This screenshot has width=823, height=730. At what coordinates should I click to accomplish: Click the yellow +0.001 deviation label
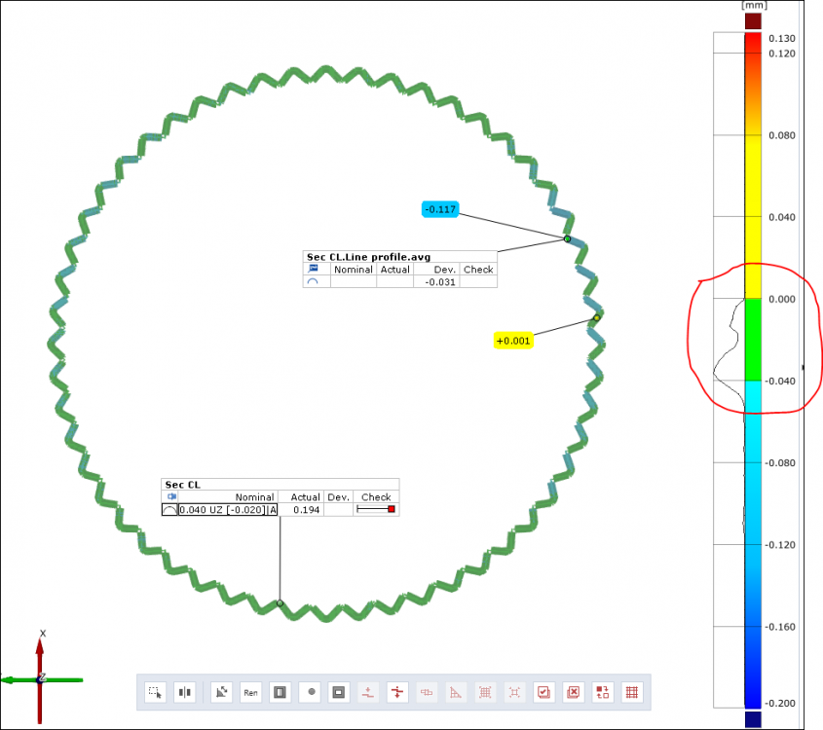point(513,341)
